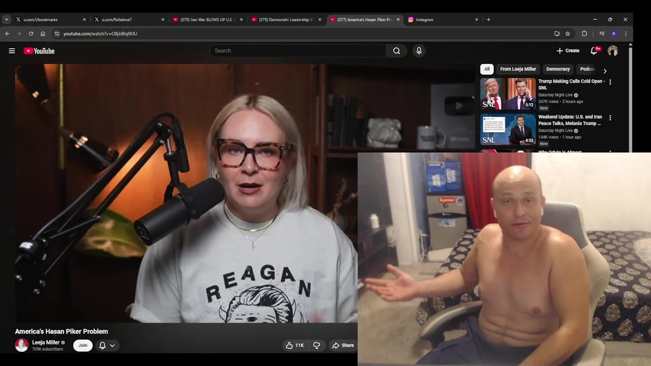Click the Share button
This screenshot has height=366, width=651.
click(x=343, y=345)
